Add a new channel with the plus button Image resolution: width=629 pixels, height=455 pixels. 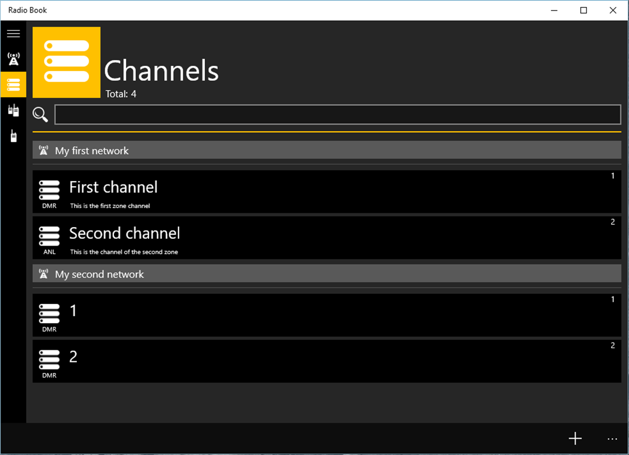(x=575, y=438)
